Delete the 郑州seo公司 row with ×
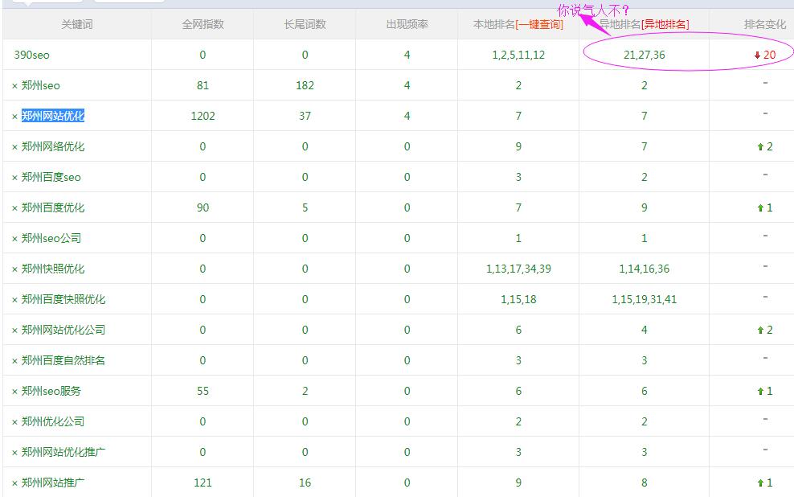 coord(14,239)
